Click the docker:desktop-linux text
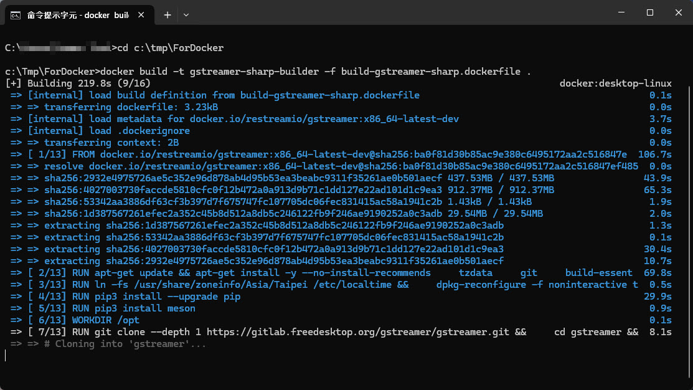 (x=615, y=83)
